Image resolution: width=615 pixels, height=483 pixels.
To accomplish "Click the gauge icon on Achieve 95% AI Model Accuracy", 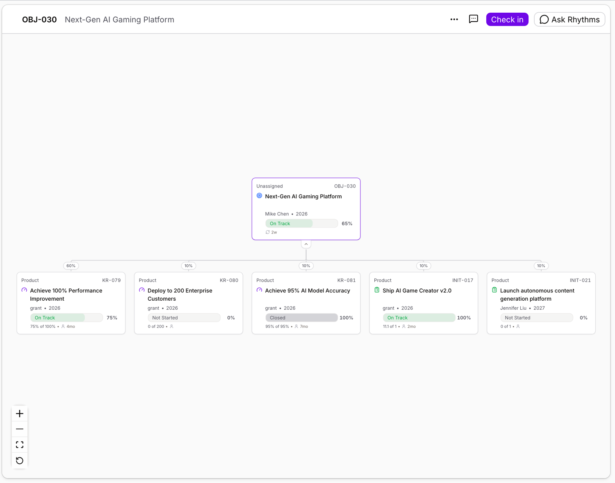I will pyautogui.click(x=259, y=290).
